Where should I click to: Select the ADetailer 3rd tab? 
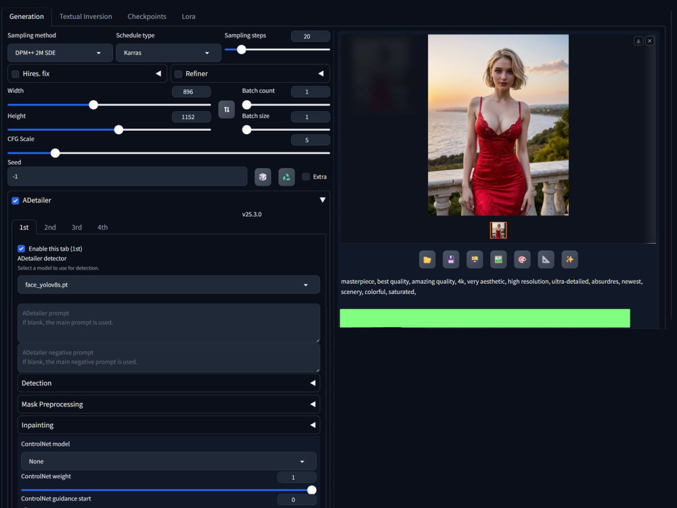pyautogui.click(x=77, y=227)
